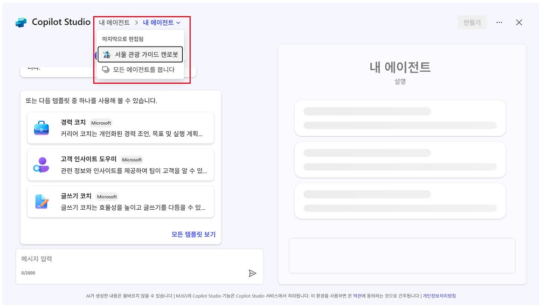The width and height of the screenshot is (541, 306).
Task: Close the Copilot Studio panel
Action: click(x=519, y=22)
